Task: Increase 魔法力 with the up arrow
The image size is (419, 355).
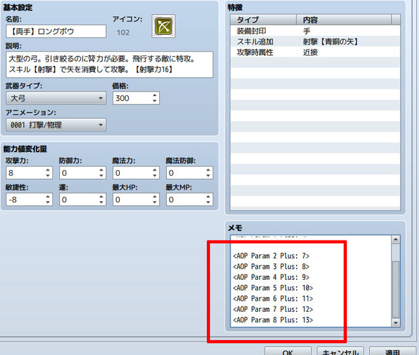Action: coord(155,170)
